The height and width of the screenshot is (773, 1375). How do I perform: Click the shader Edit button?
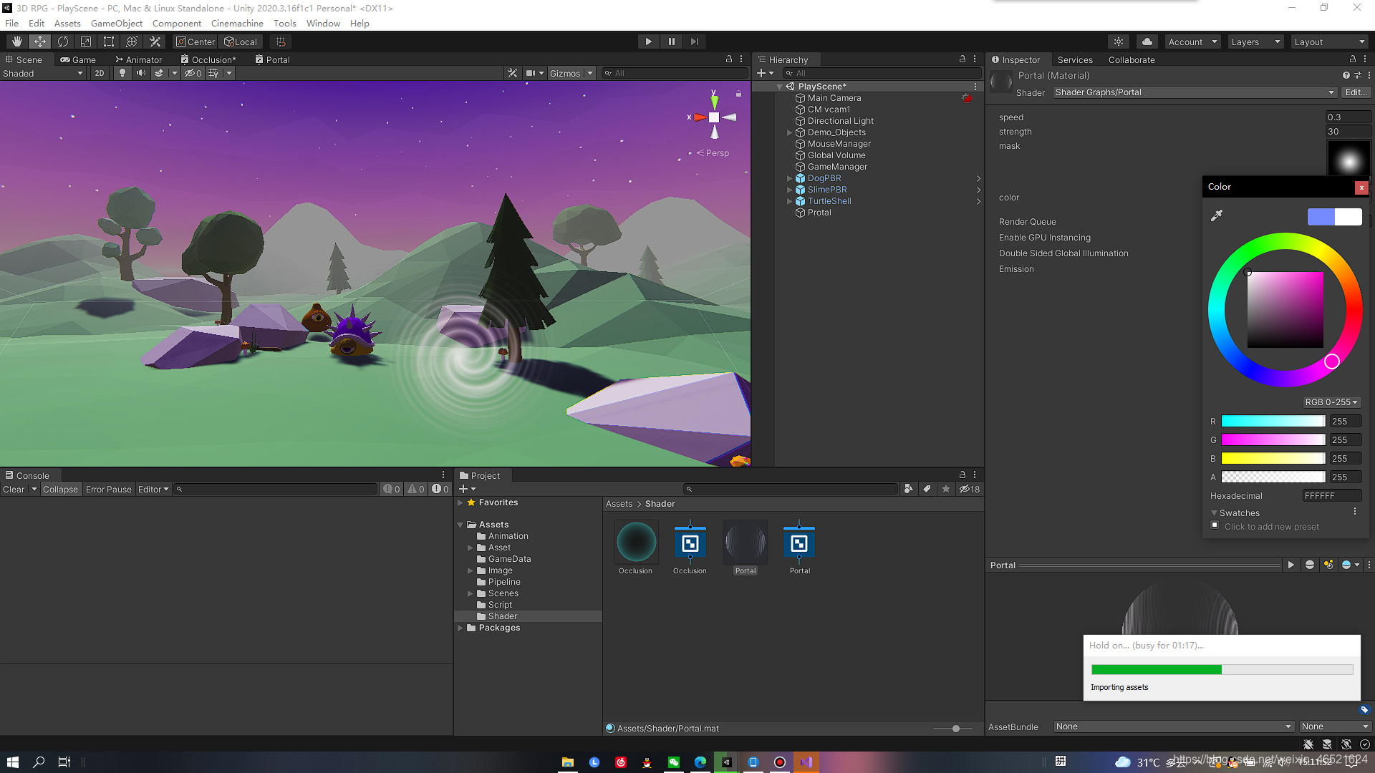[1355, 92]
